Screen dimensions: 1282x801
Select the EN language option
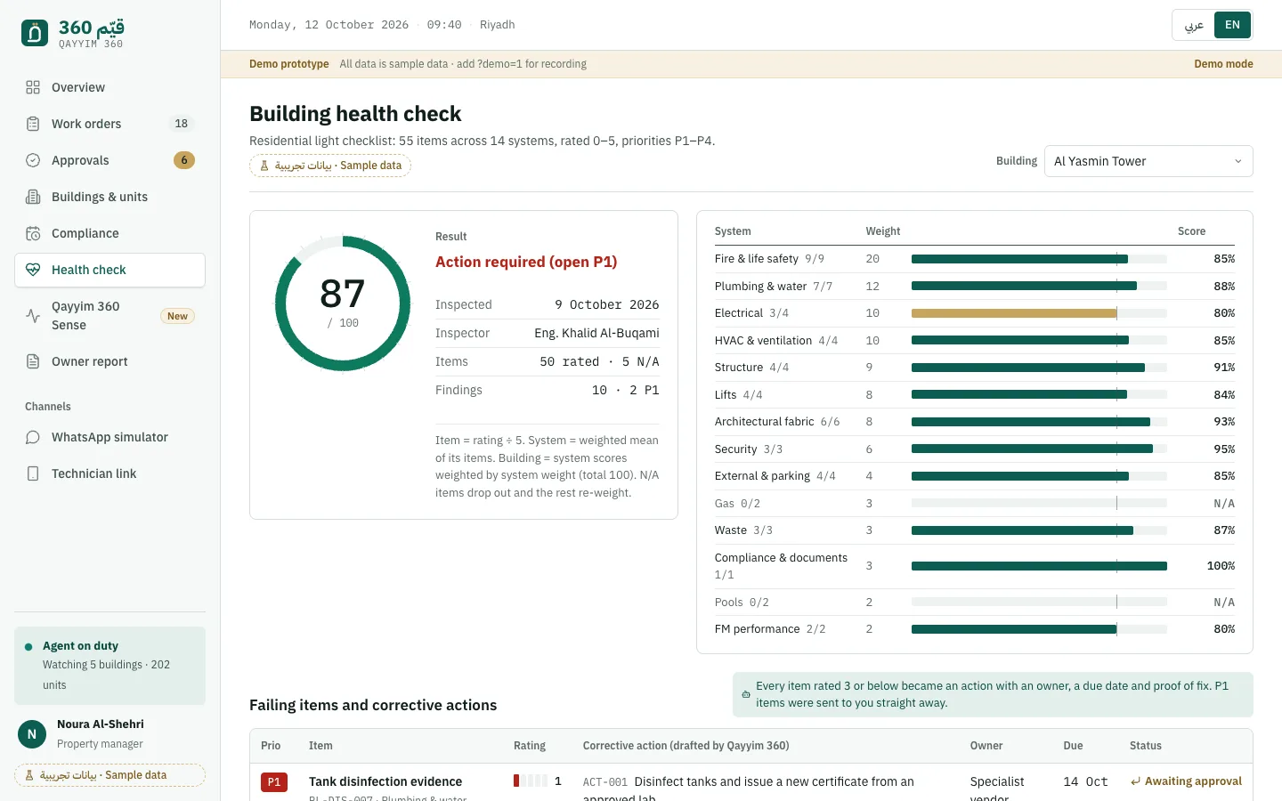click(x=1232, y=25)
